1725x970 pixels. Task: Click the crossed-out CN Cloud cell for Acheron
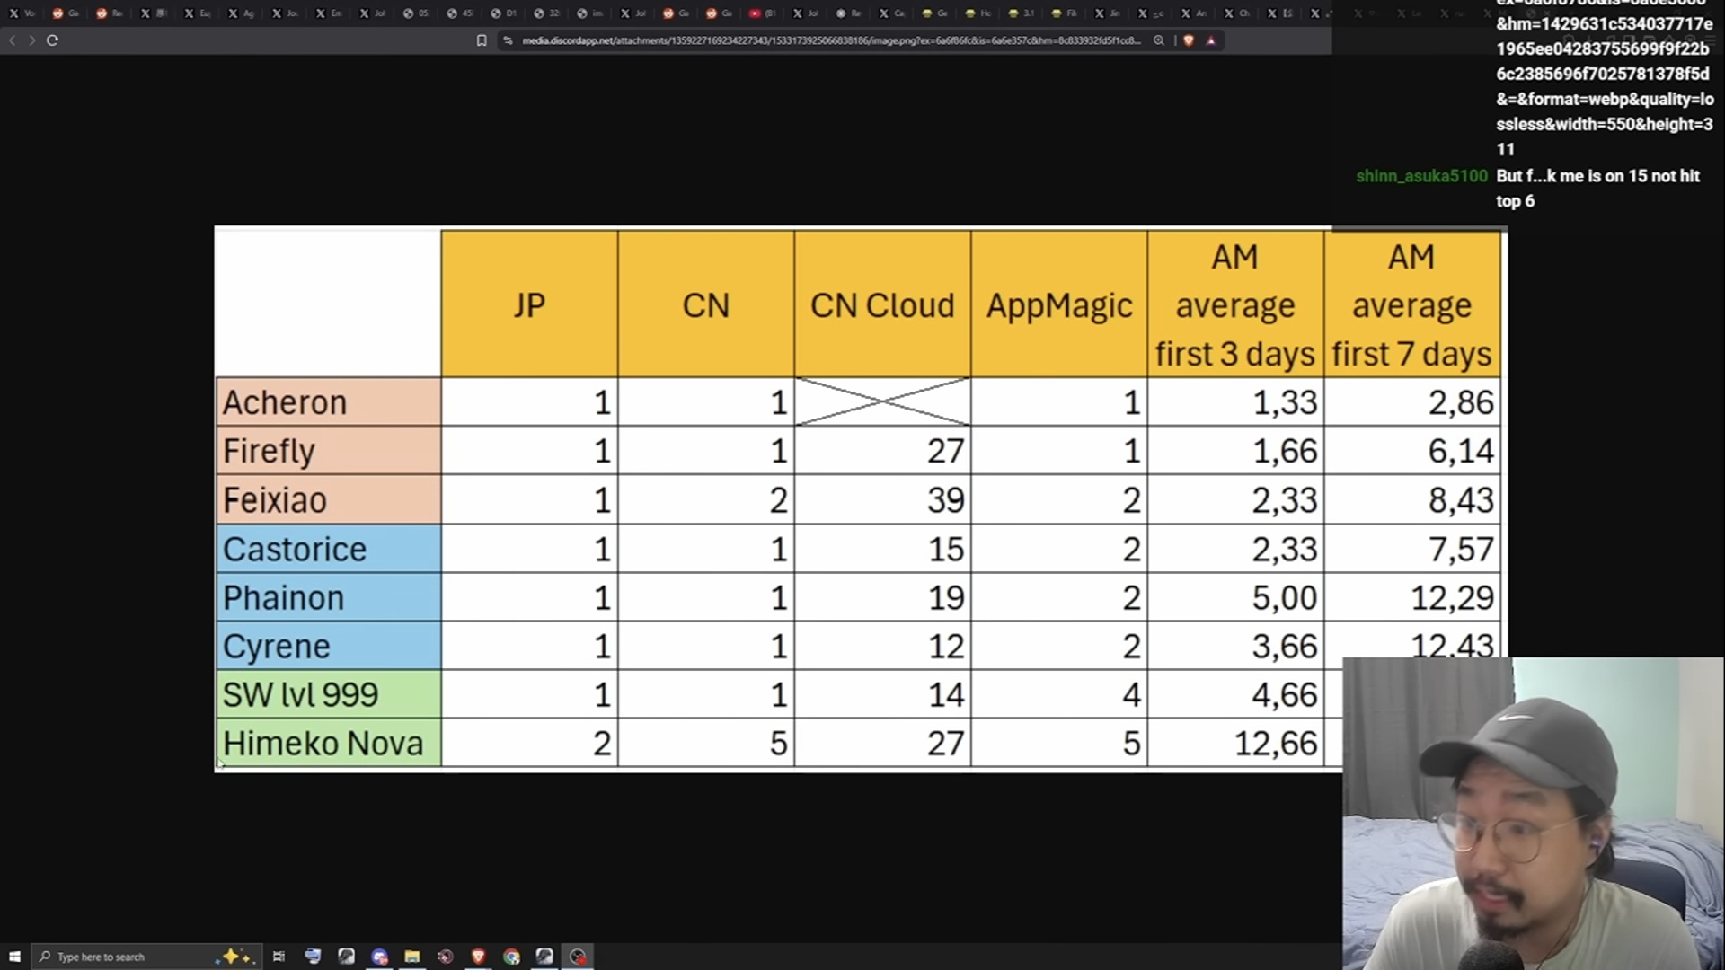(x=882, y=401)
